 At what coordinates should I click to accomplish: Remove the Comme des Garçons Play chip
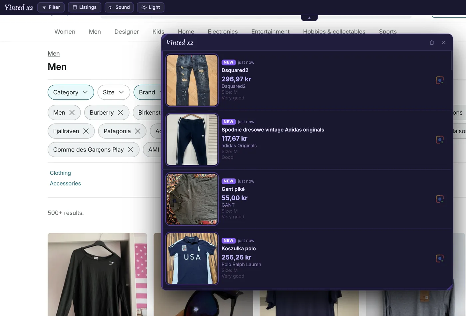tap(130, 150)
